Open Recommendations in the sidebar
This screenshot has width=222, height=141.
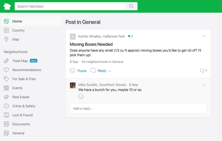(x=26, y=70)
